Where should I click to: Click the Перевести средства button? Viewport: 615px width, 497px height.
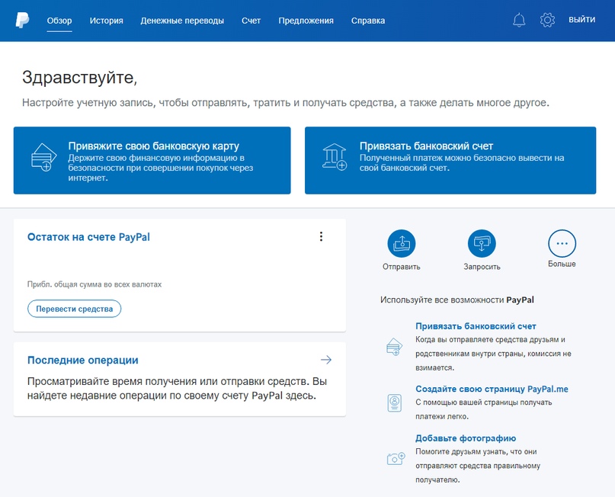74,309
